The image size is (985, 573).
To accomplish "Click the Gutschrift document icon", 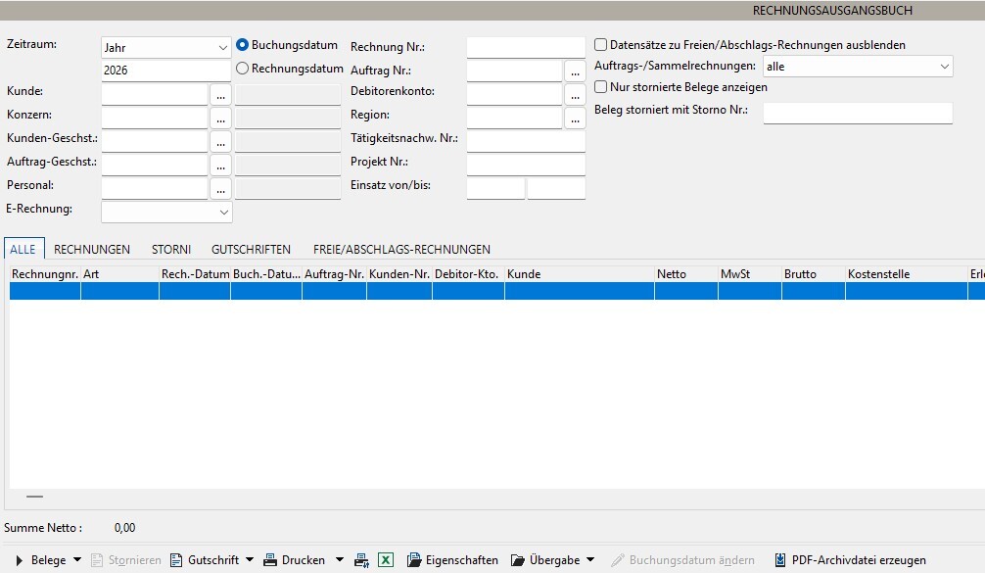I will [176, 560].
